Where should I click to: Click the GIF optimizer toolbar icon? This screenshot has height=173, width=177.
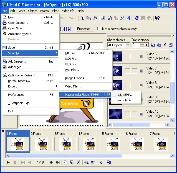(110, 18)
